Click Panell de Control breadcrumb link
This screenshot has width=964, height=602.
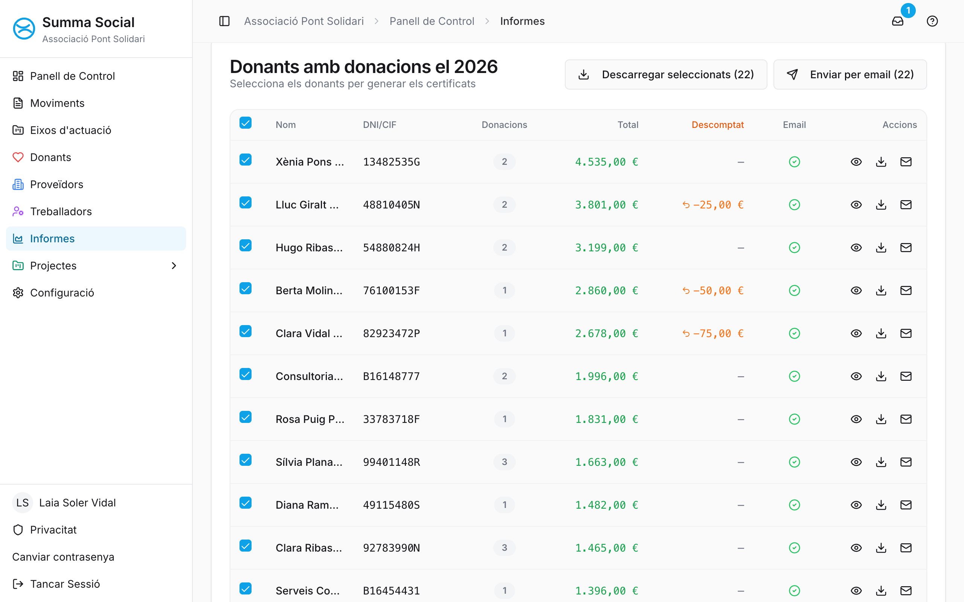point(432,21)
